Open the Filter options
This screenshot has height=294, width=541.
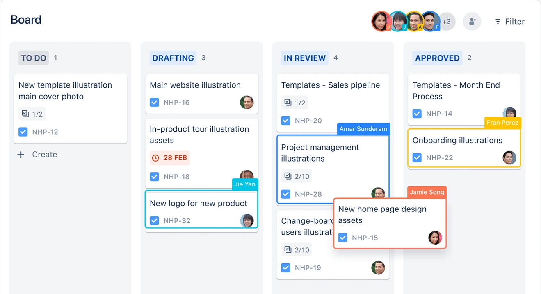(510, 21)
